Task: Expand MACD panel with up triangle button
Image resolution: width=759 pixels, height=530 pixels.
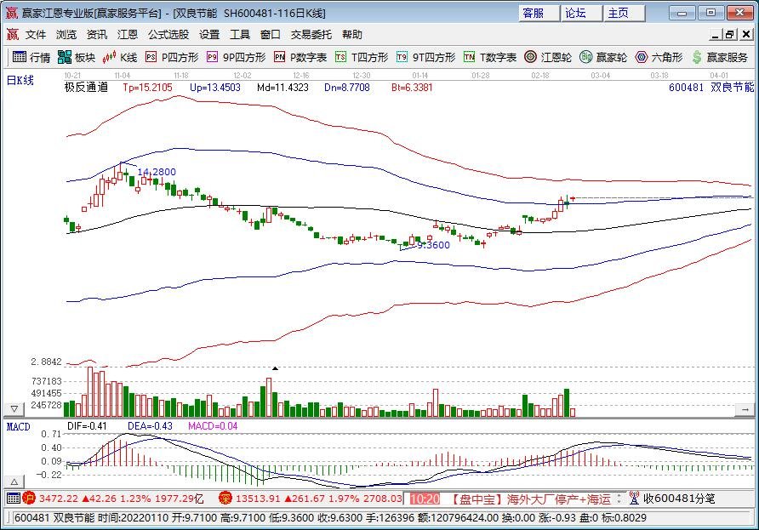Action: coord(14,482)
